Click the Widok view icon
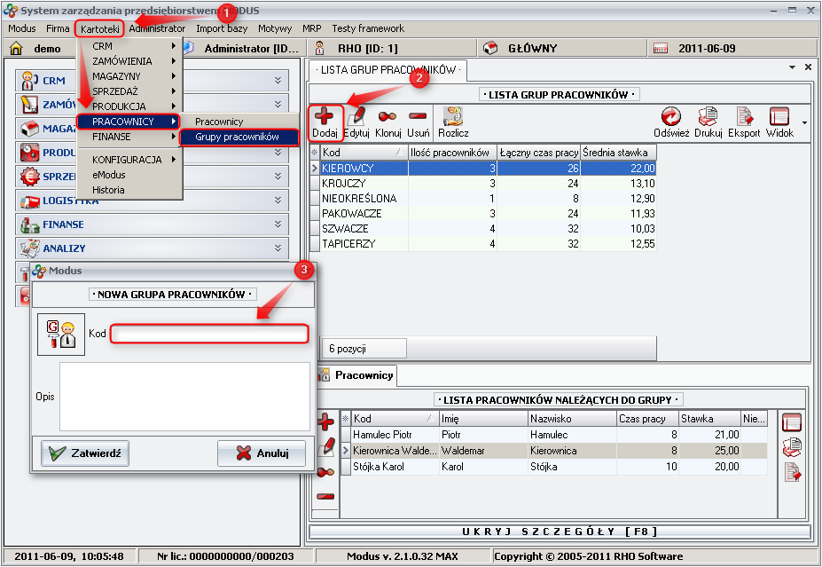The height and width of the screenshot is (567, 822). [x=779, y=122]
